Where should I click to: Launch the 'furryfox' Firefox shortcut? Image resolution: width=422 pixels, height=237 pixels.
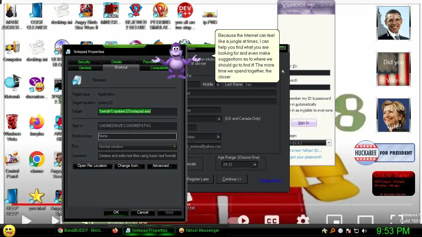click(37, 125)
